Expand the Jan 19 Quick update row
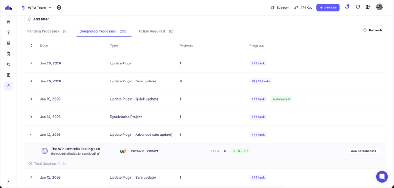 (31, 99)
